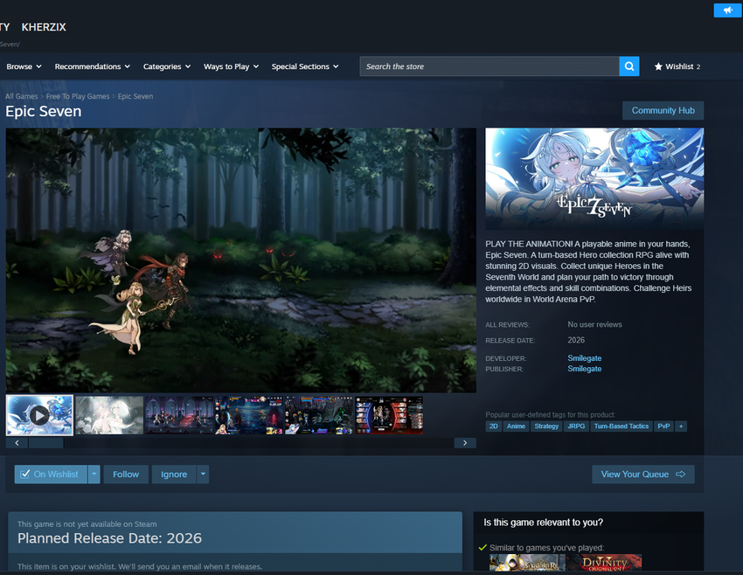Screen dimensions: 743x575
Task: Click the Summoners similar game thumbnail
Action: pyautogui.click(x=527, y=563)
